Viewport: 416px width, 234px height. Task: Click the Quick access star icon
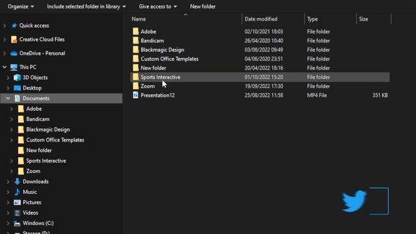tap(14, 25)
